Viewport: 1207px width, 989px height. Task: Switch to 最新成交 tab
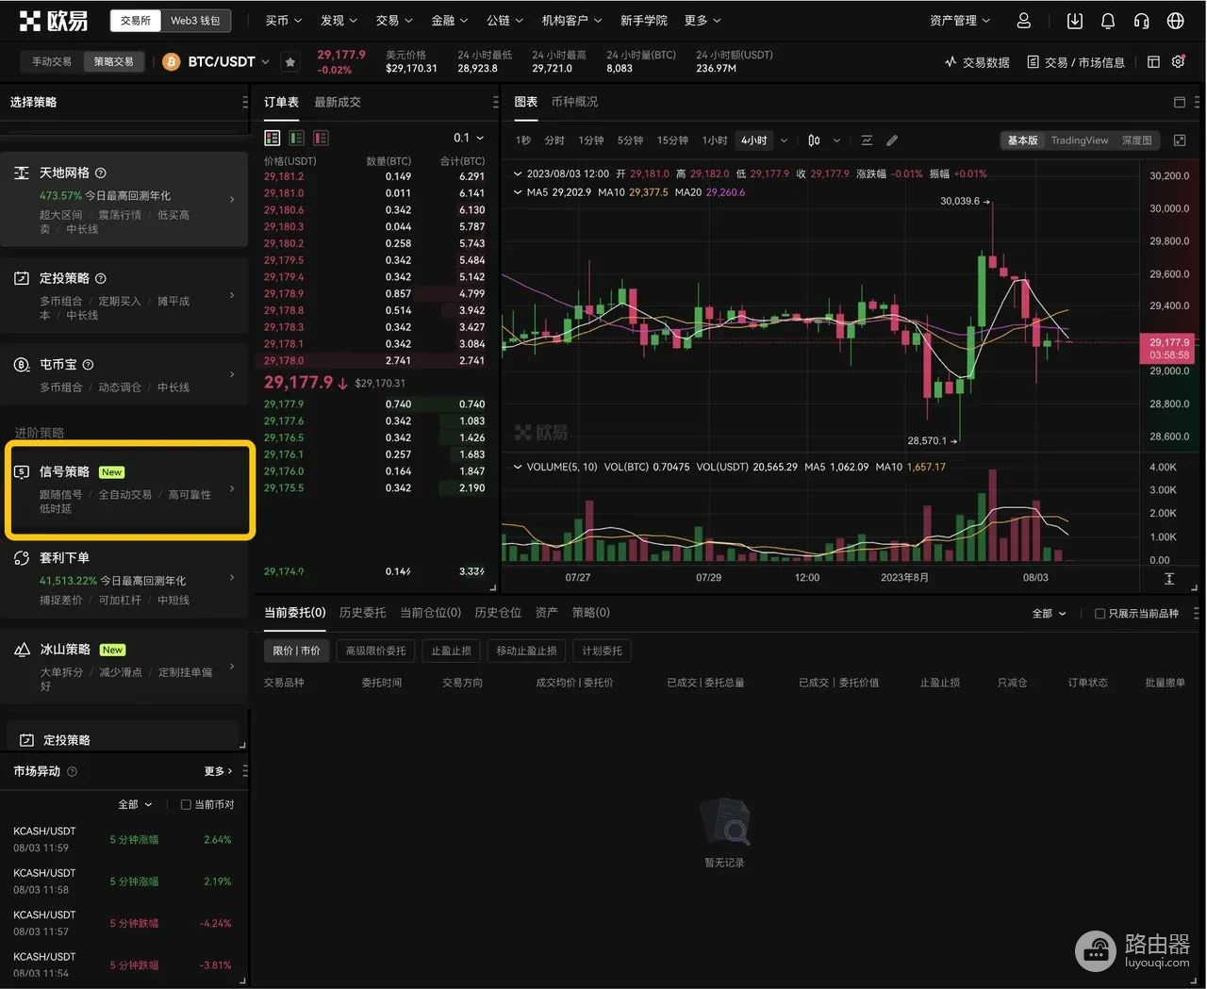(x=338, y=102)
